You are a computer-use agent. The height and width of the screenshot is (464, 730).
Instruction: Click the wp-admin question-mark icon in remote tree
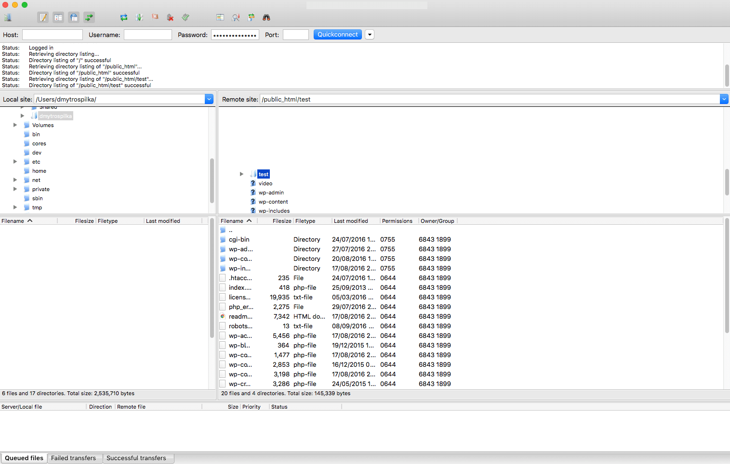coord(253,193)
